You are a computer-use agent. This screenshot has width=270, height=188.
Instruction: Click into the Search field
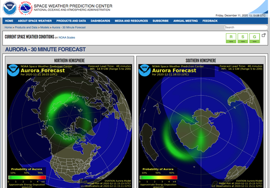(246, 27)
